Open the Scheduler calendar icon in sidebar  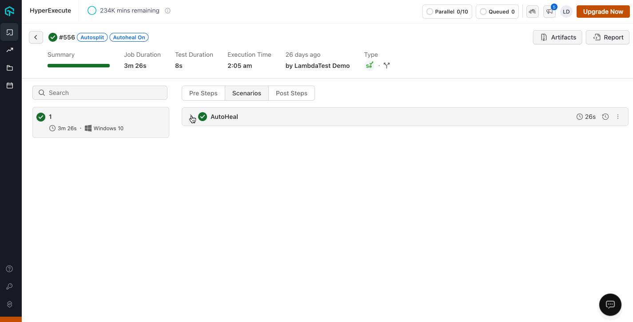click(x=9, y=85)
